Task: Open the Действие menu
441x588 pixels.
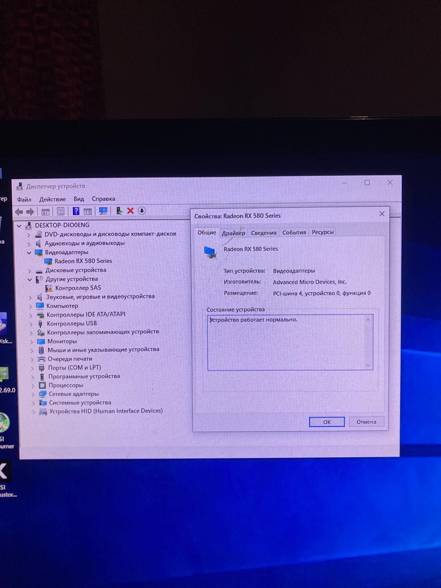Action: click(53, 199)
